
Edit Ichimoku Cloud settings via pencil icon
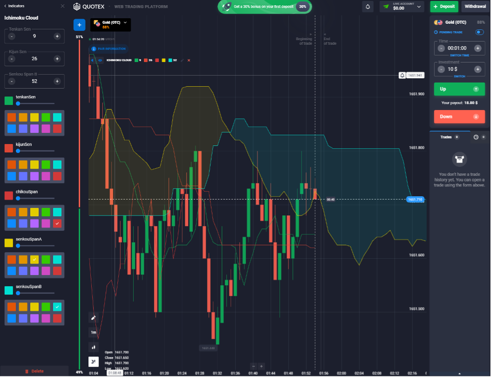(x=182, y=60)
